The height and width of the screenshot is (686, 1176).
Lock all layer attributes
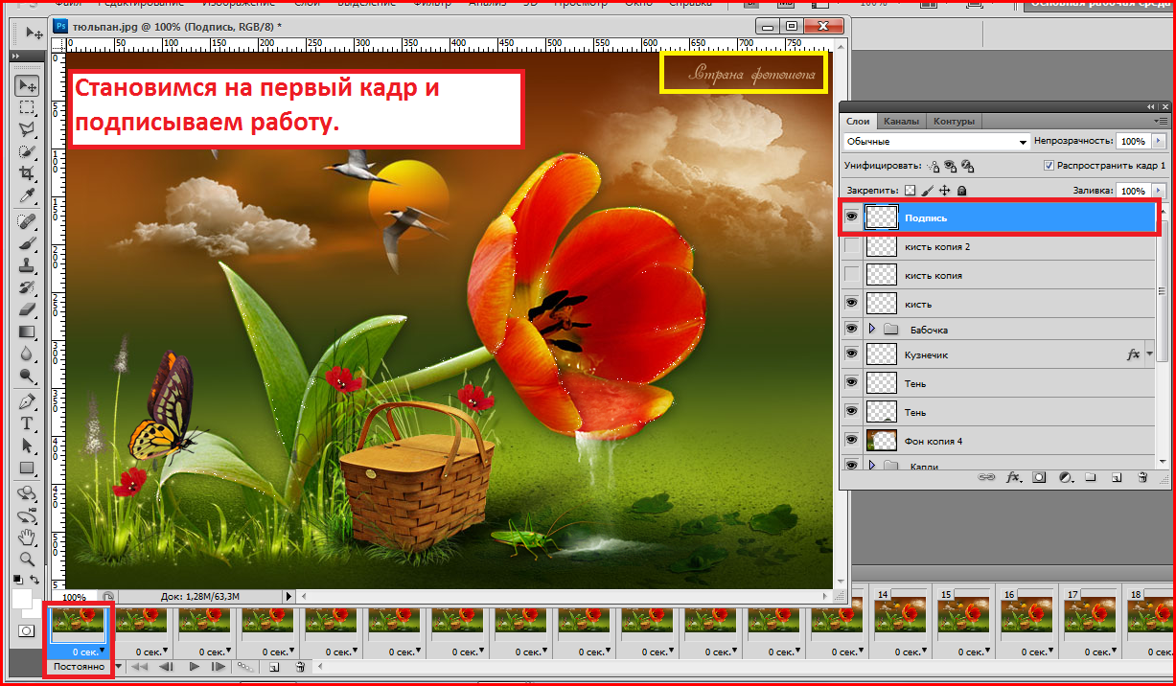[x=960, y=191]
